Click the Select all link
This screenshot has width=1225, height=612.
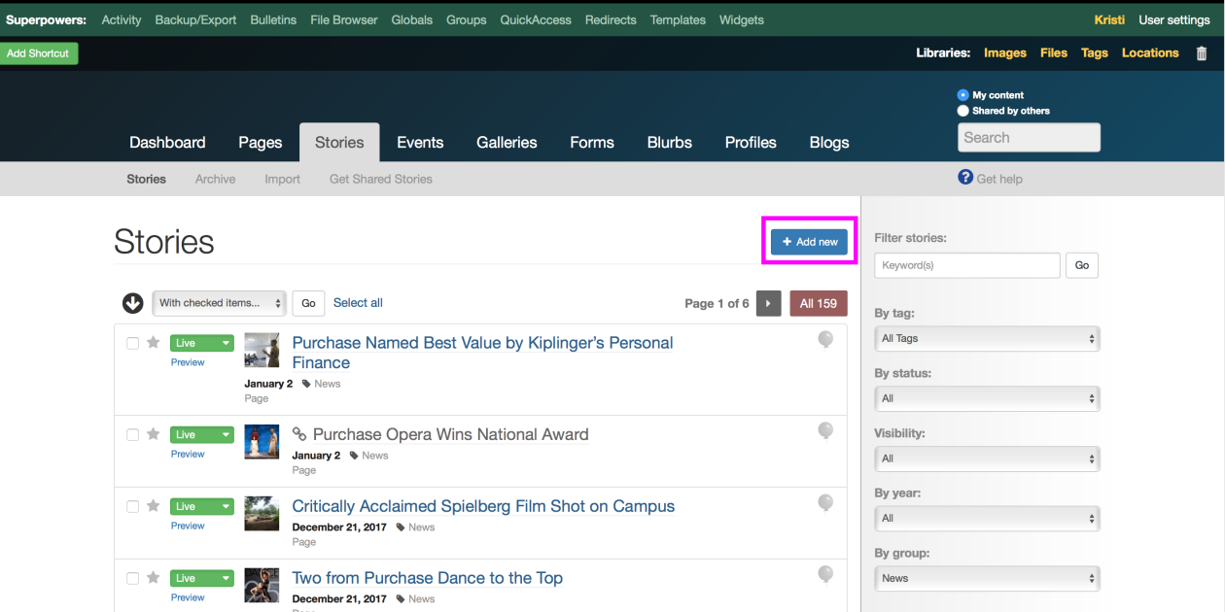[x=357, y=302]
